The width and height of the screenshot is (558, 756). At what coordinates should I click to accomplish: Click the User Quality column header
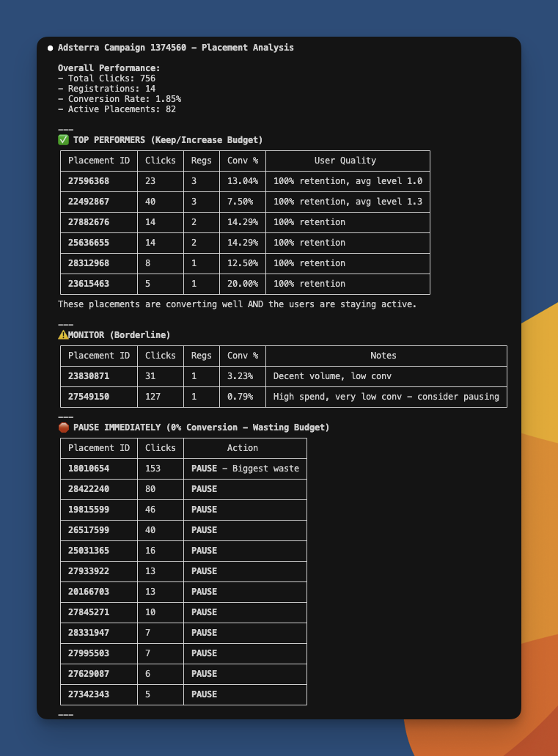click(345, 161)
